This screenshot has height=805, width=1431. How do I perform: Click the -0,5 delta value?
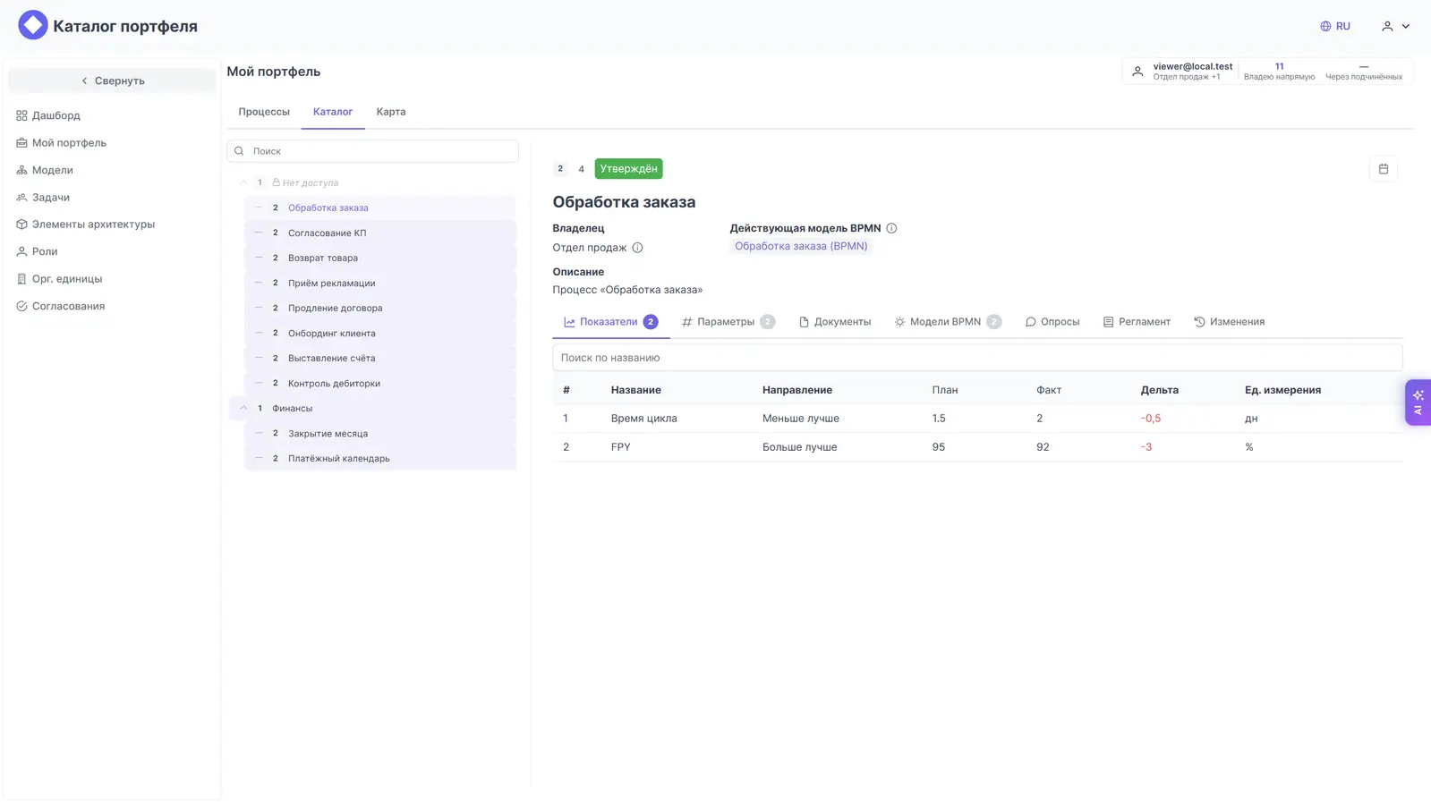tap(1151, 419)
